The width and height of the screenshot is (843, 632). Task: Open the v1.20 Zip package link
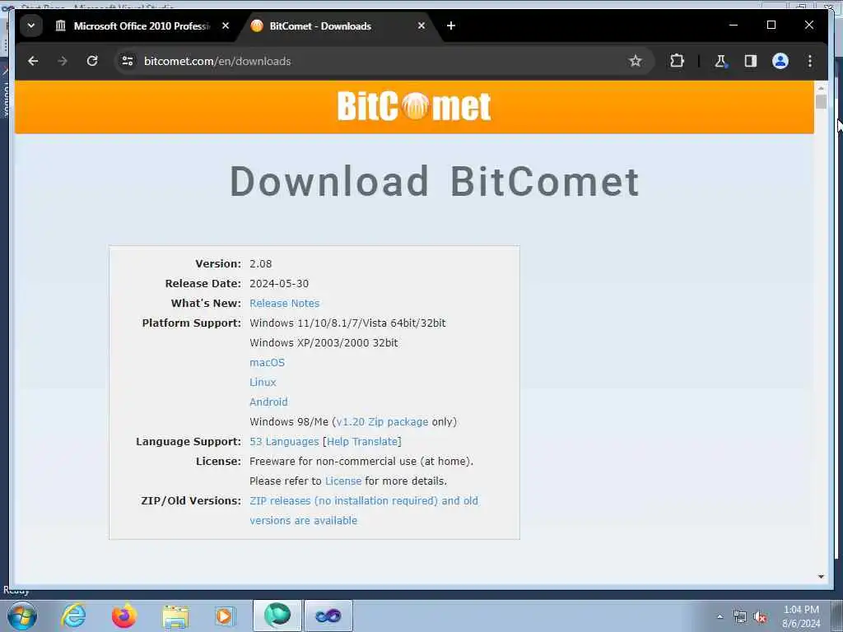382,422
